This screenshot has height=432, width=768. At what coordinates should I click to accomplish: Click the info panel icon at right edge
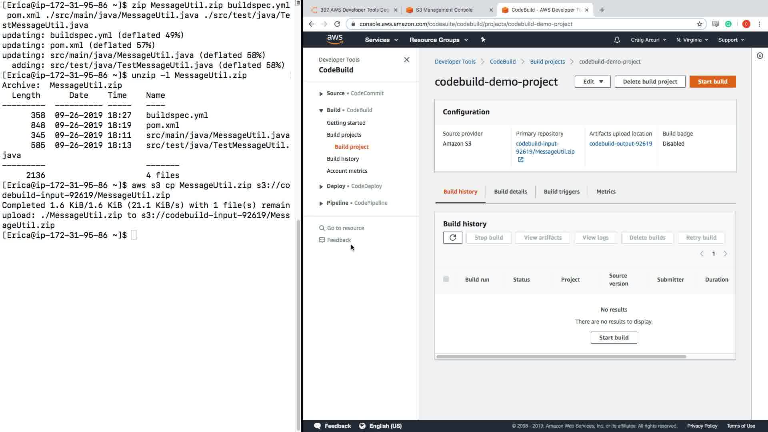pos(760,56)
